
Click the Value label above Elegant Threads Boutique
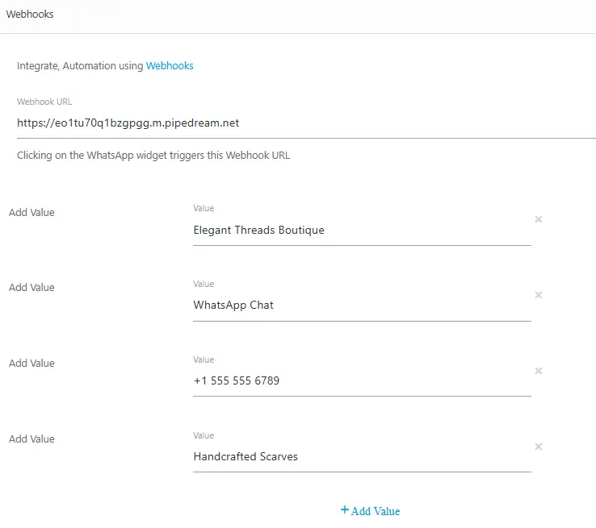click(x=204, y=209)
